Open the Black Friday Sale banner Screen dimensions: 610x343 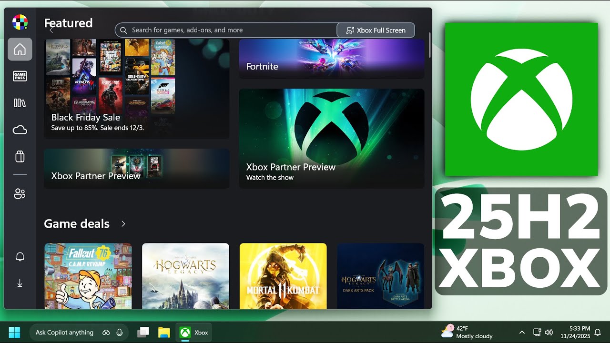click(x=136, y=89)
